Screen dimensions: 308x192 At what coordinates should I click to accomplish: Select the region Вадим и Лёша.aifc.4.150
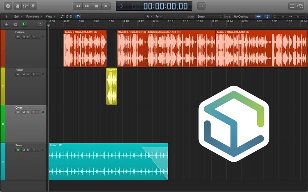point(132,48)
